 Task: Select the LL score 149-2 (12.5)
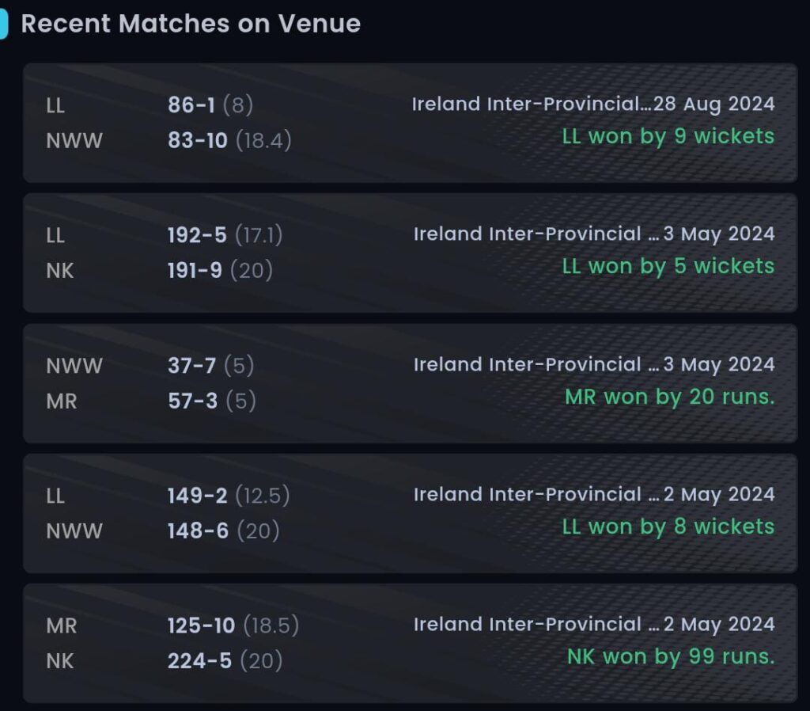coord(229,496)
